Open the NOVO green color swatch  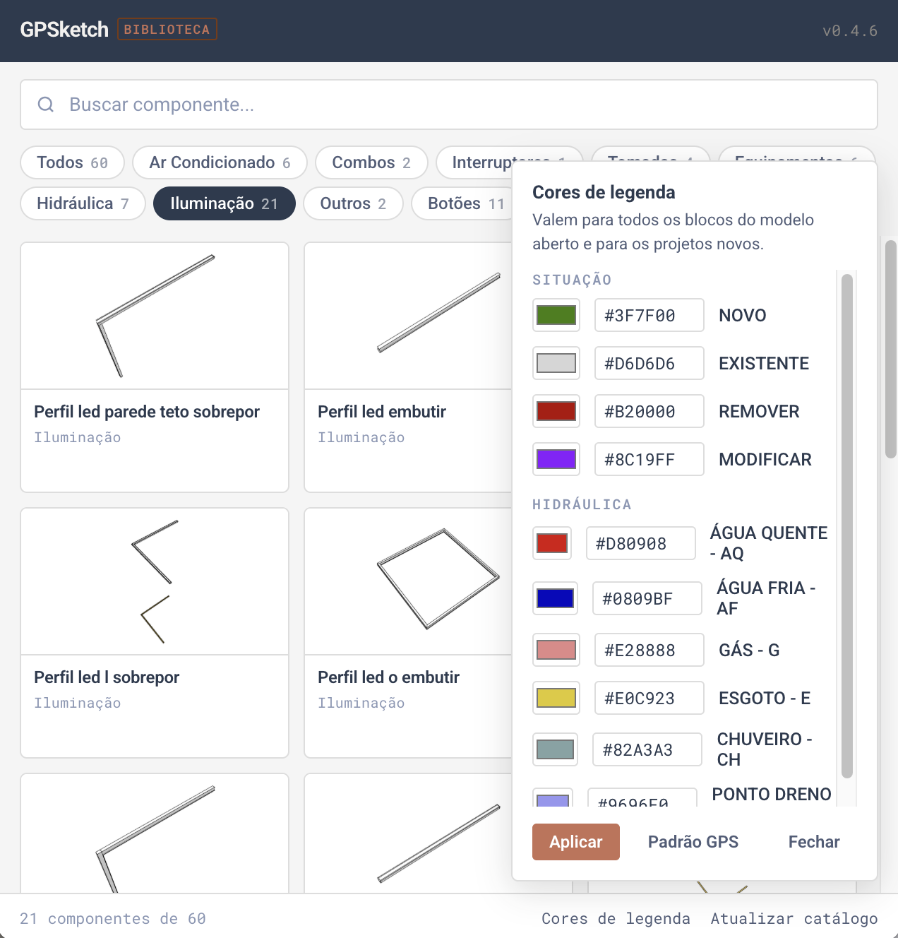click(x=556, y=315)
